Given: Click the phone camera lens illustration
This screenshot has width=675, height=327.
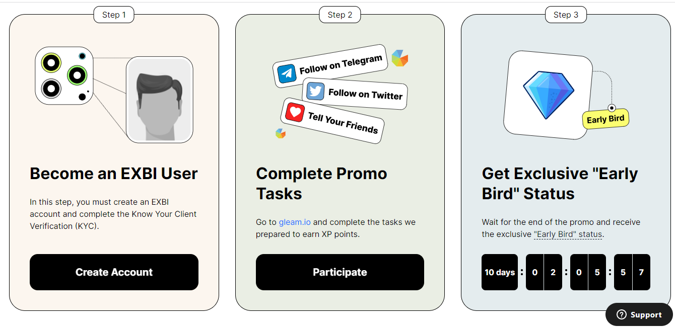Looking at the screenshot, I should [x=64, y=76].
